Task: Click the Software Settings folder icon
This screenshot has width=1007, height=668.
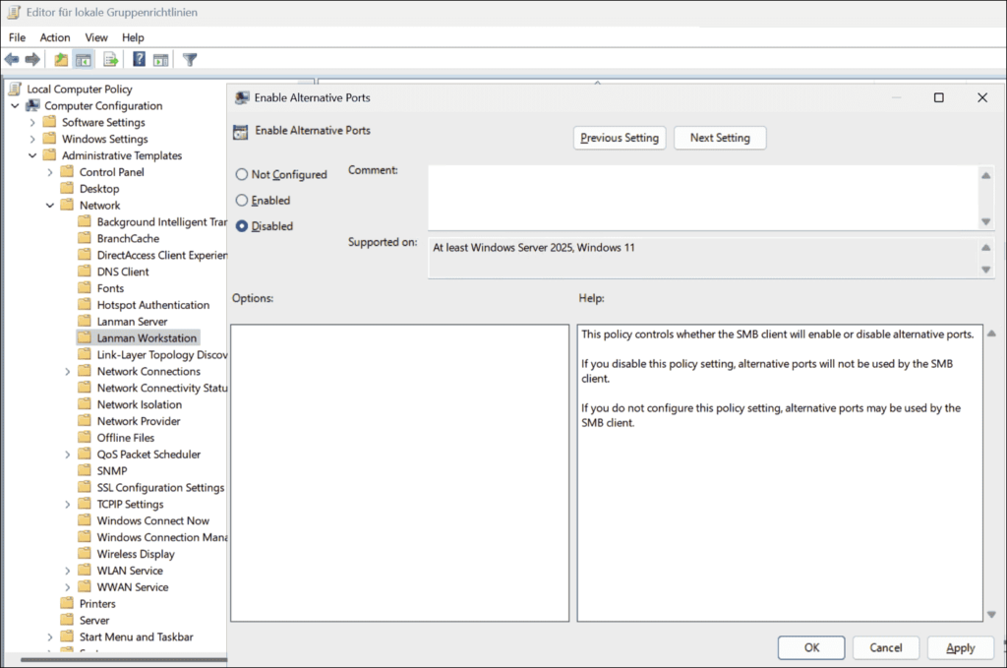Action: pos(49,122)
